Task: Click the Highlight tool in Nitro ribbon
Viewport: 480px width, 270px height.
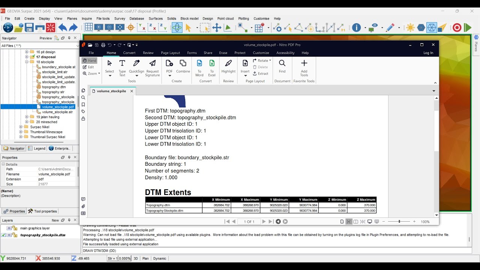Action: pos(228,66)
